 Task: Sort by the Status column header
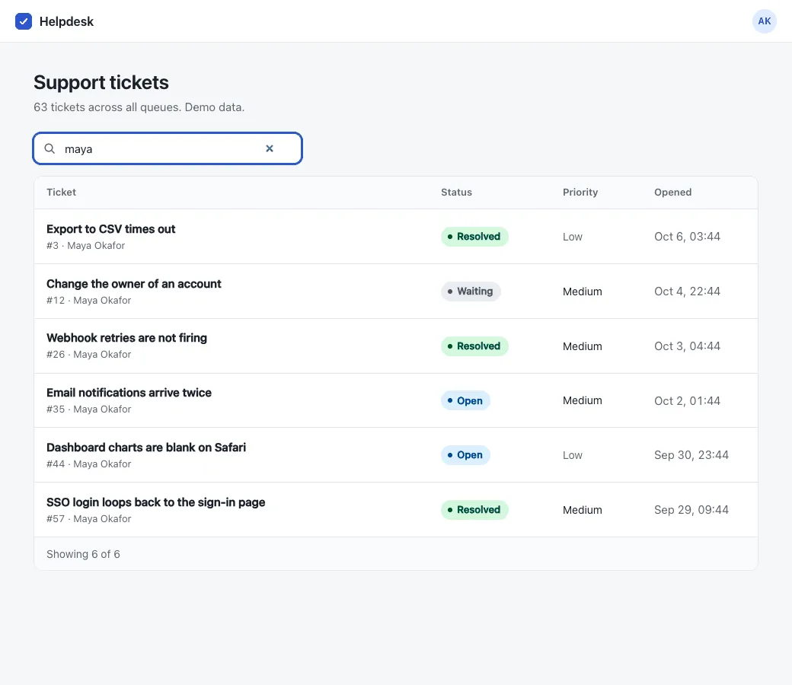pos(456,193)
